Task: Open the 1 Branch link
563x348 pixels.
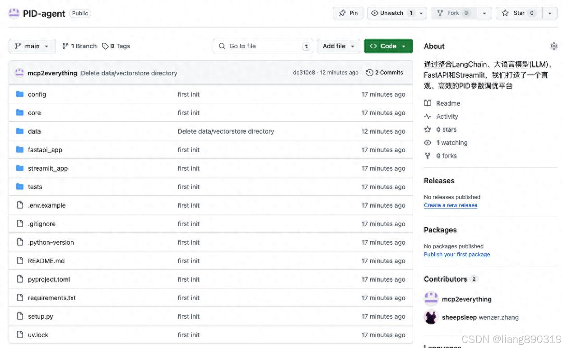Action: coord(79,46)
